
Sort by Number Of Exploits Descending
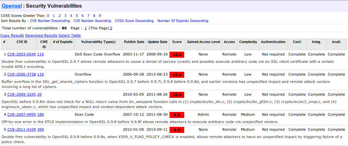click(183, 21)
